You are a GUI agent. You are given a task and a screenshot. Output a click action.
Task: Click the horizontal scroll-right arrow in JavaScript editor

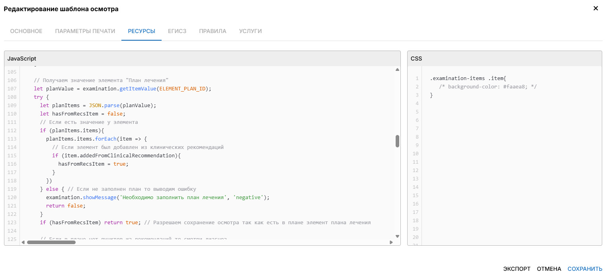click(x=391, y=242)
